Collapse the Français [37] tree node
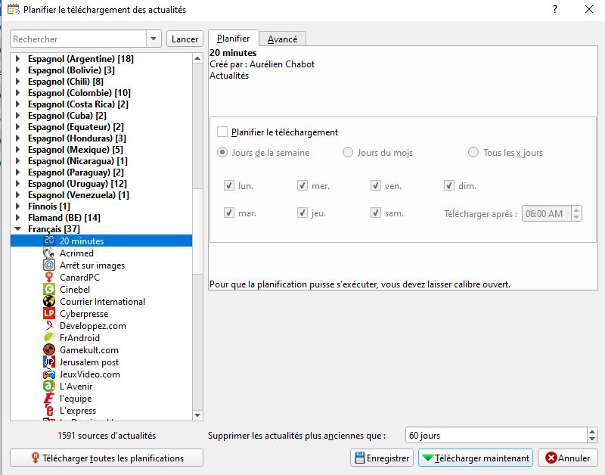605x475 pixels. click(17, 229)
